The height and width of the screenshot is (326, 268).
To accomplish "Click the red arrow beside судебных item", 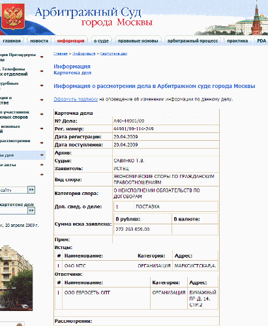I will coord(42,85).
